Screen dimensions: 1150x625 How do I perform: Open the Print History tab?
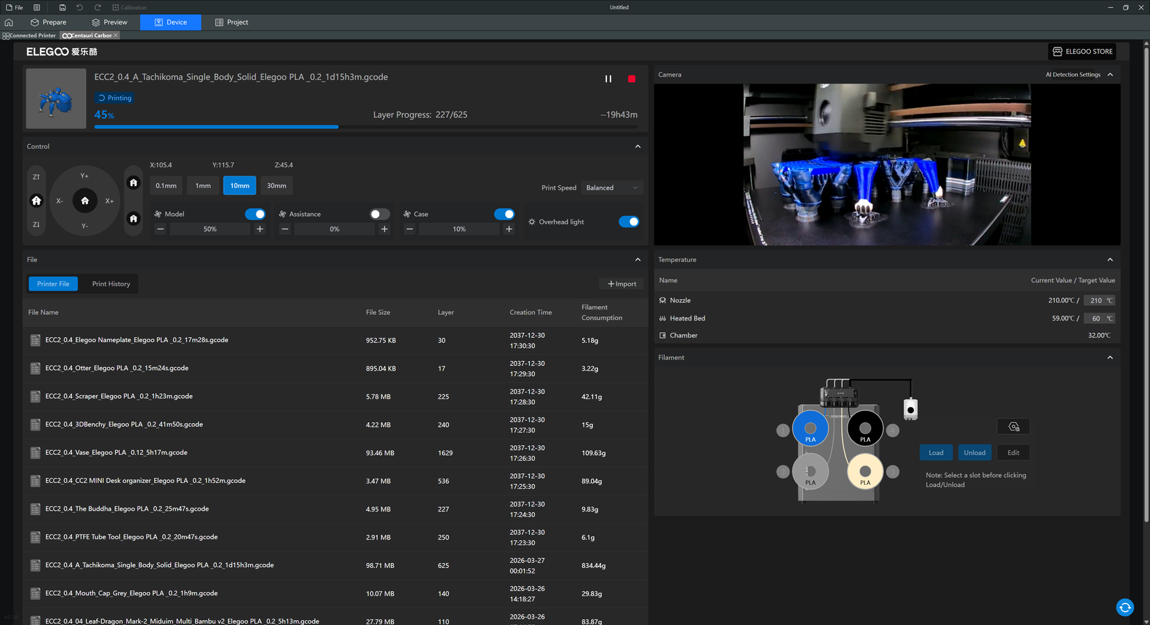click(x=111, y=284)
